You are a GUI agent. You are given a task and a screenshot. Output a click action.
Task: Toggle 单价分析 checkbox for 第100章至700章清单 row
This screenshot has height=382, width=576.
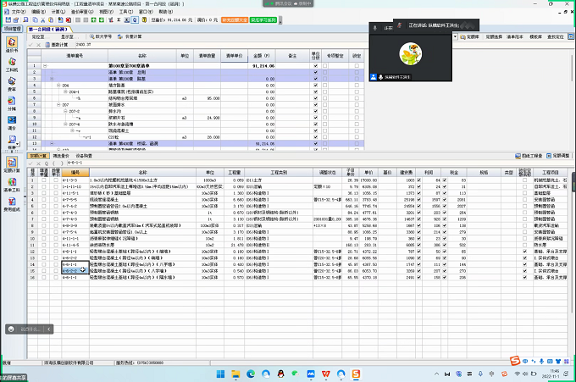tap(316, 65)
